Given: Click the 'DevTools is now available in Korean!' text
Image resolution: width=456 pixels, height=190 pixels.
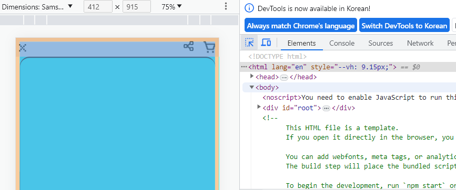Looking at the screenshot, I should [x=314, y=9].
